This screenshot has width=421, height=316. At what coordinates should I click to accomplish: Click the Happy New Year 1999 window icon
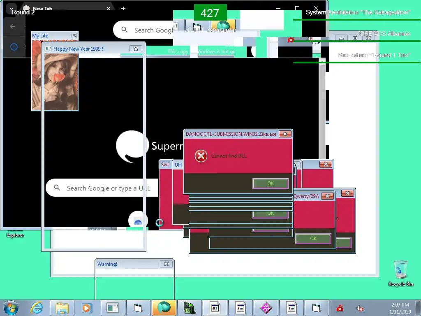click(x=48, y=49)
